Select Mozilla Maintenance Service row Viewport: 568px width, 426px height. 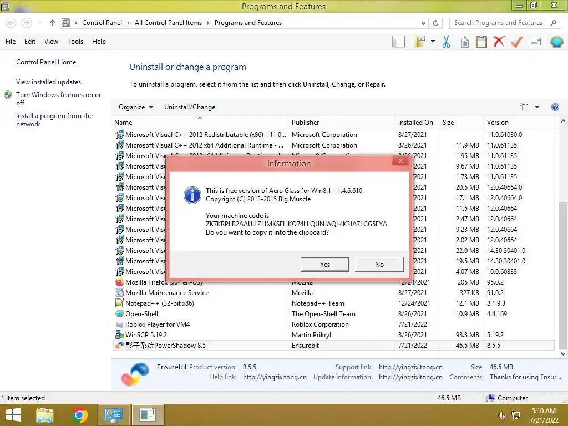[333, 293]
